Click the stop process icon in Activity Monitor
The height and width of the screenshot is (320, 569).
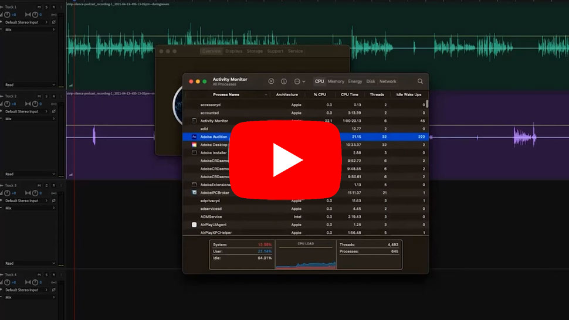[271, 81]
